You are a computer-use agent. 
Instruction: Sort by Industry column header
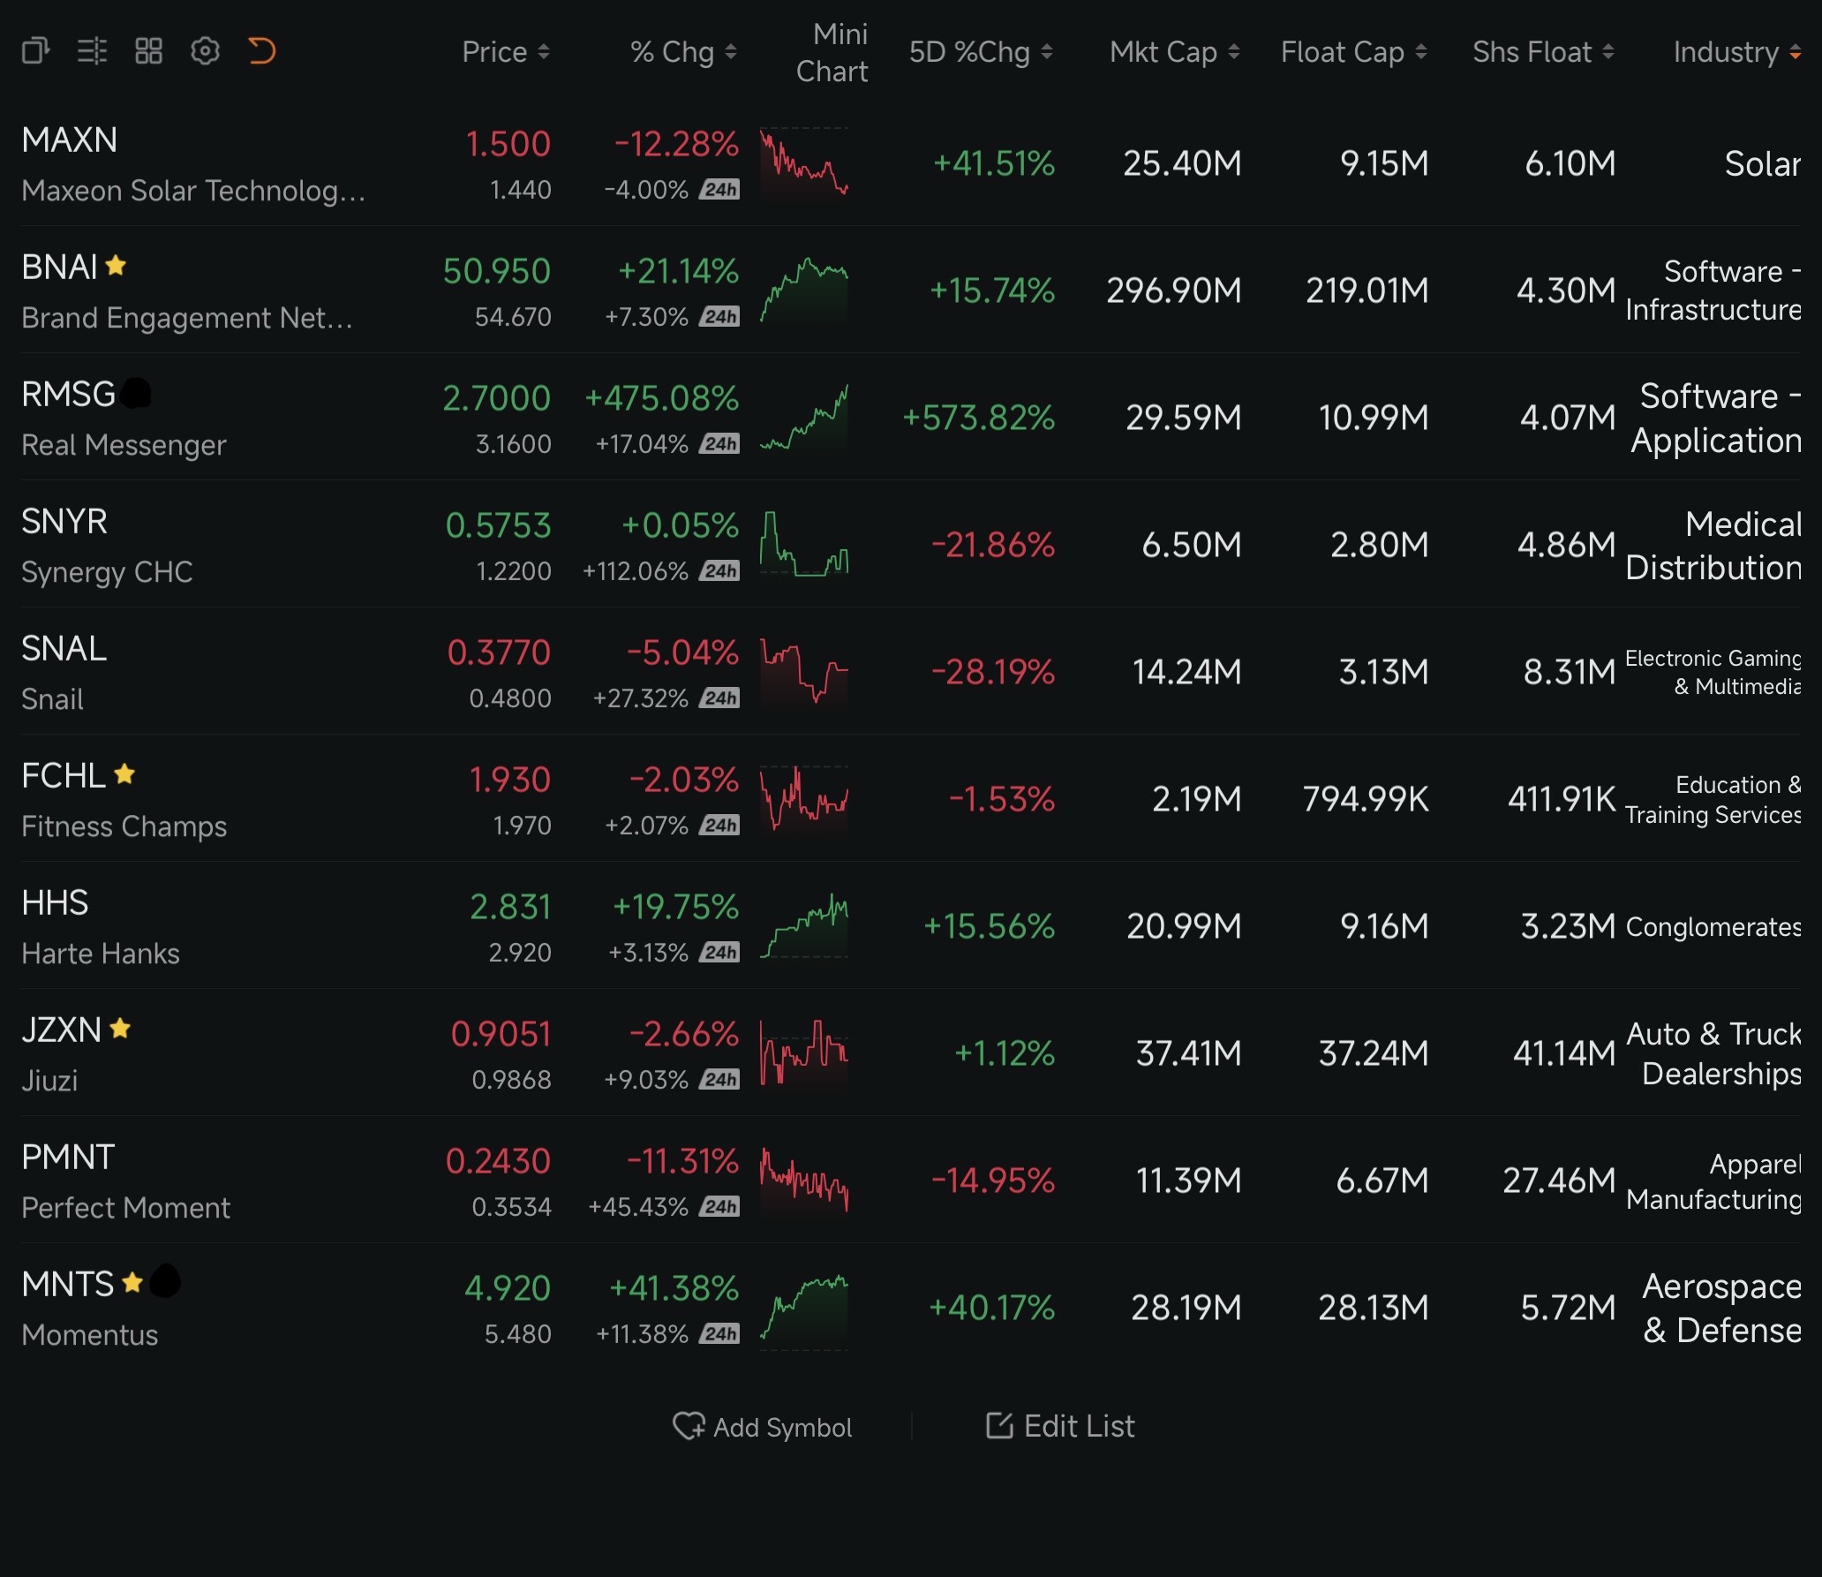pyautogui.click(x=1737, y=52)
